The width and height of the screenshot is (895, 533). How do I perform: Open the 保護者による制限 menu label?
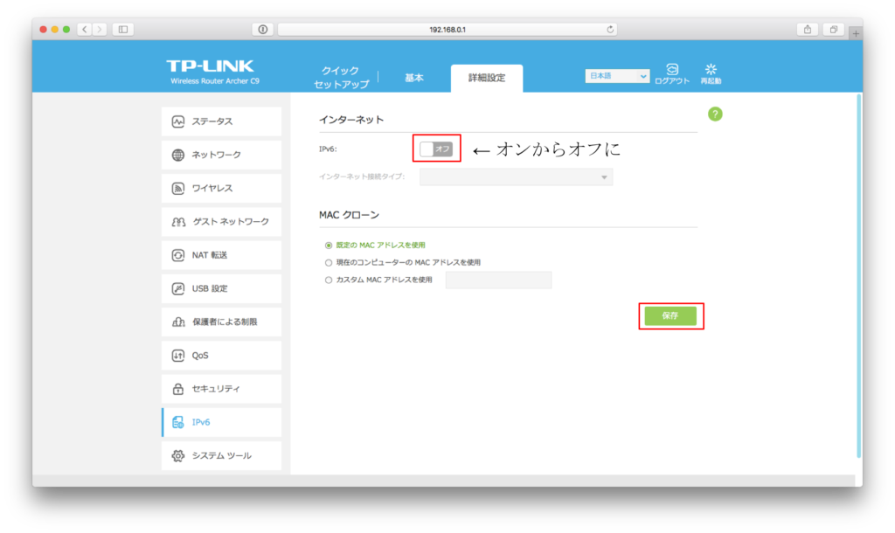click(x=225, y=322)
